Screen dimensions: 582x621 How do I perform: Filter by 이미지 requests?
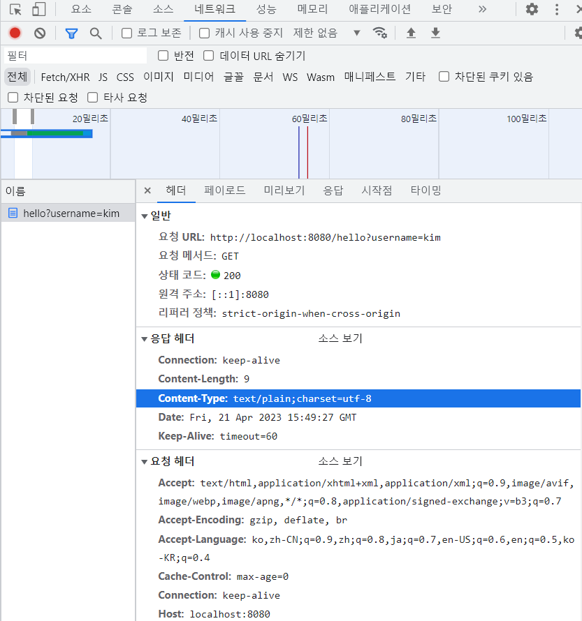click(159, 77)
